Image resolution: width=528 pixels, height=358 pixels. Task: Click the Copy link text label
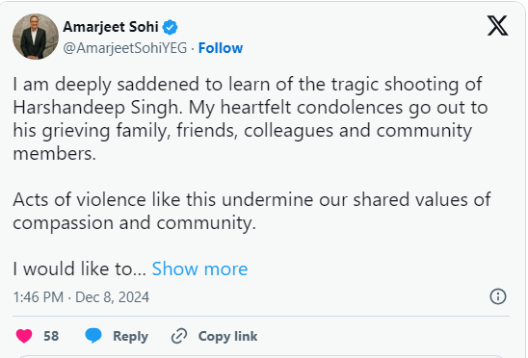pos(227,336)
